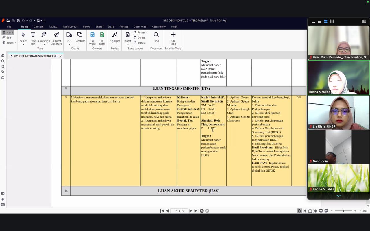Go to the next page
Image resolution: width=370 pixels, height=231 pixels.
[190, 211]
